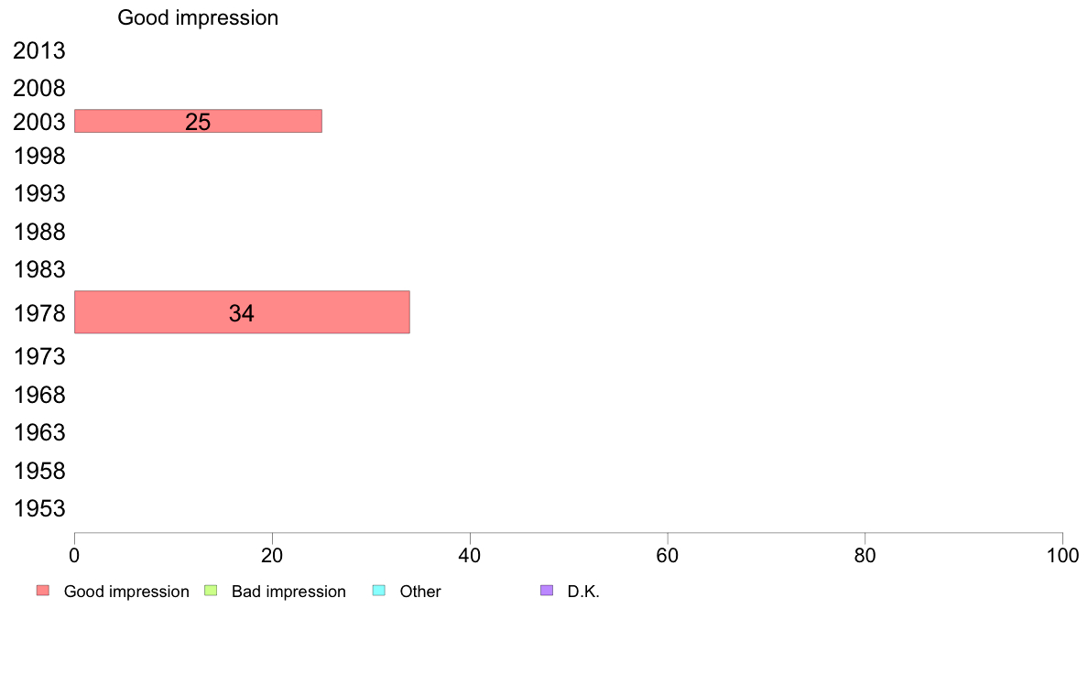Click the 2008 year label
The width and height of the screenshot is (1088, 674).
38,88
